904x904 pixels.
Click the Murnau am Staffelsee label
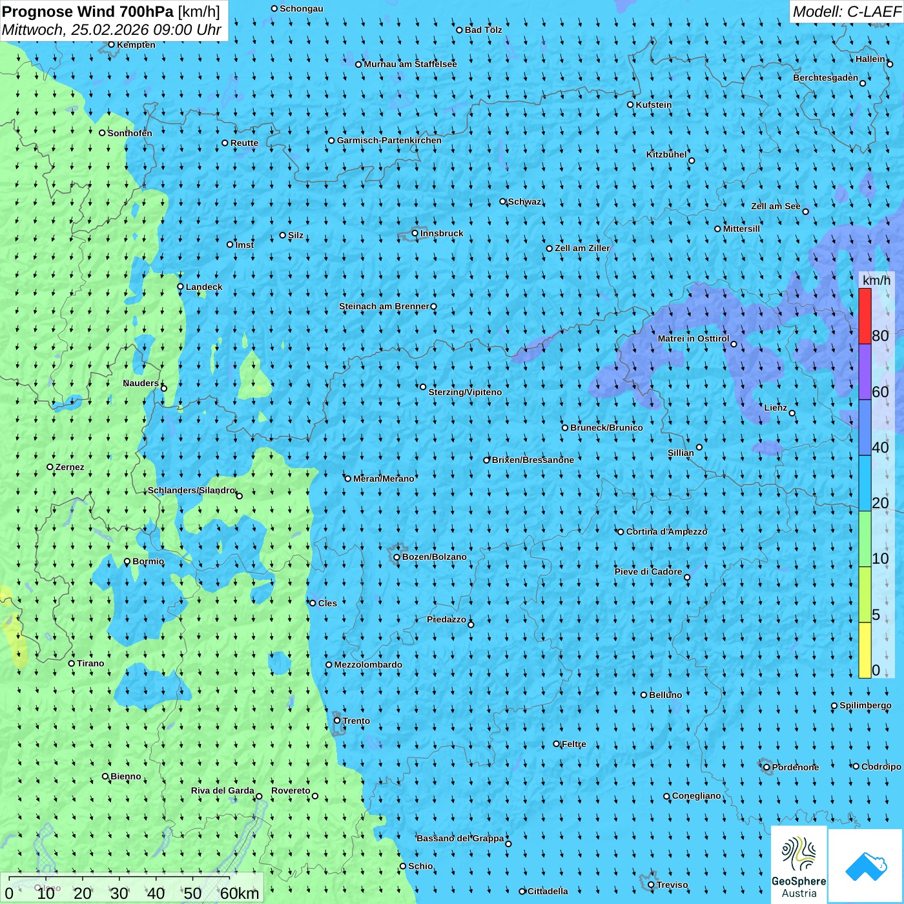coord(410,64)
